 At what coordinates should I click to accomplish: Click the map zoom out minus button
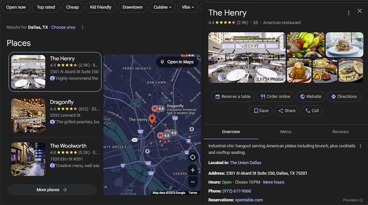(x=192, y=182)
